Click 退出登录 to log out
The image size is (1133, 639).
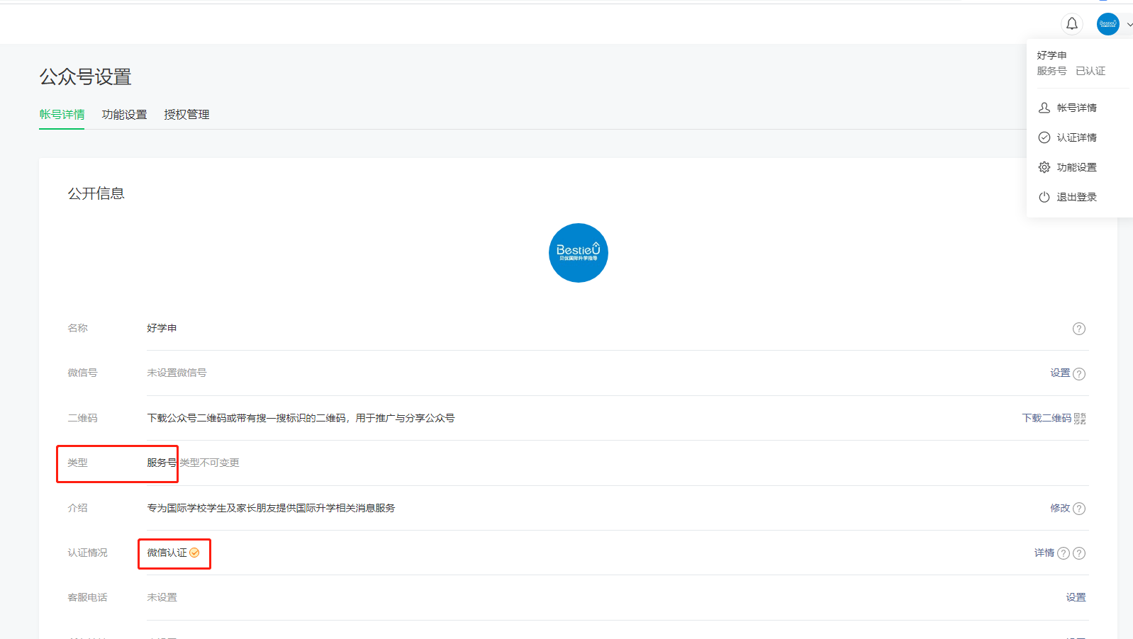click(1076, 197)
